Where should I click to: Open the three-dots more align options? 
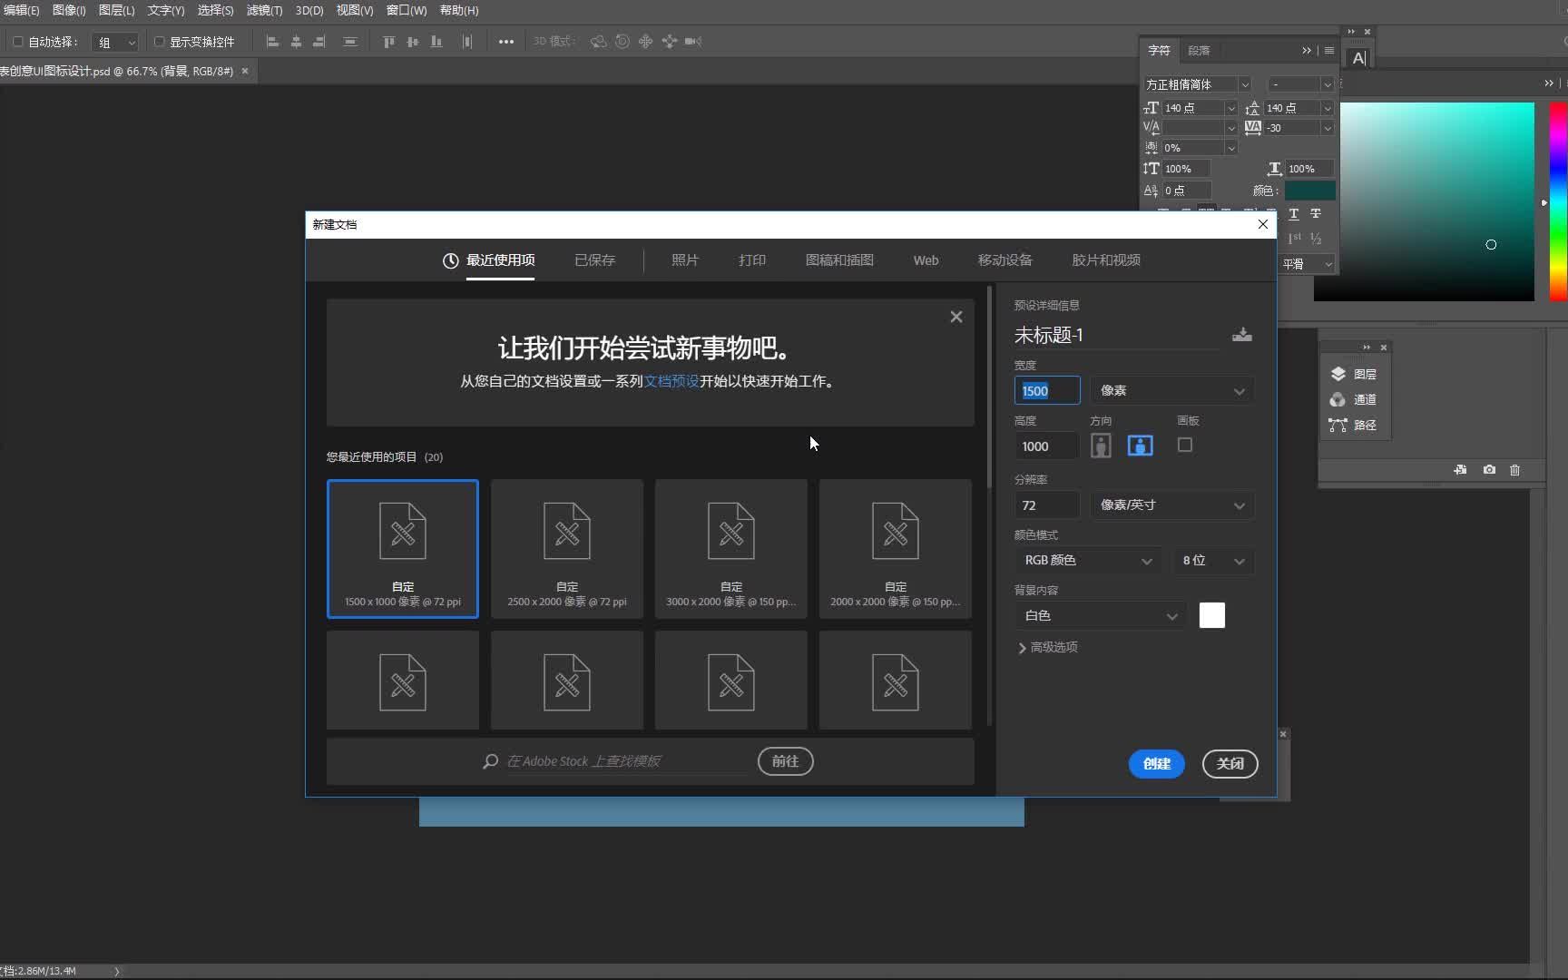[506, 42]
